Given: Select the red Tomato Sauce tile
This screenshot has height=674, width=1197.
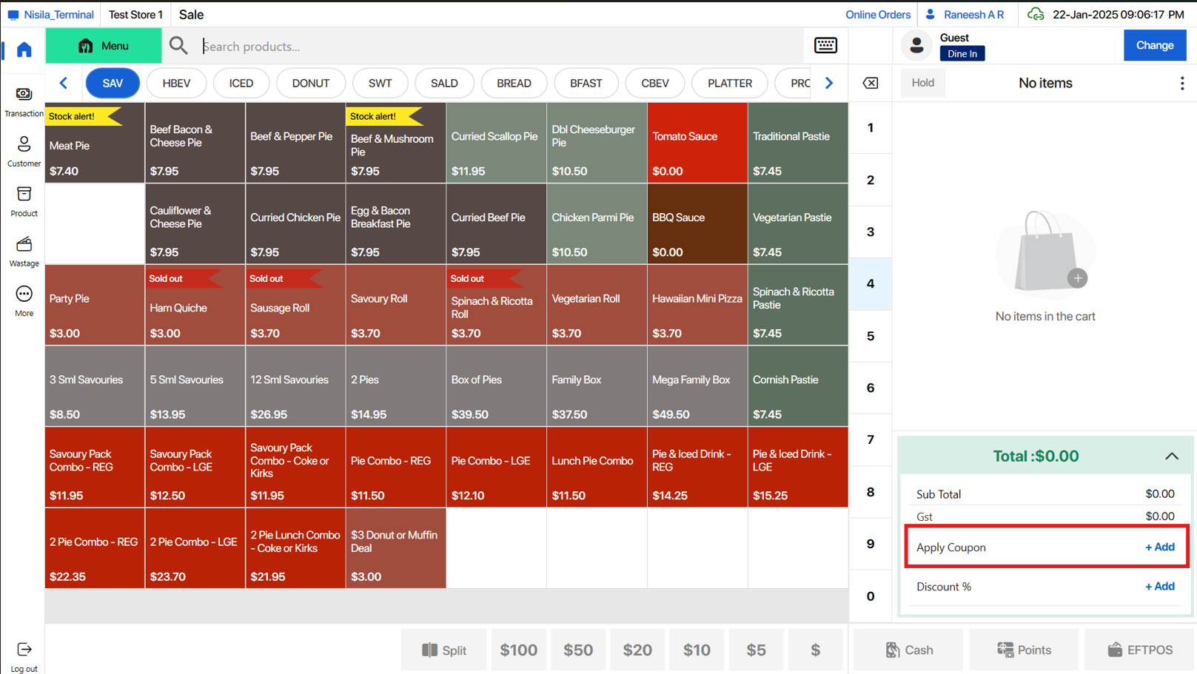Looking at the screenshot, I should pyautogui.click(x=697, y=144).
